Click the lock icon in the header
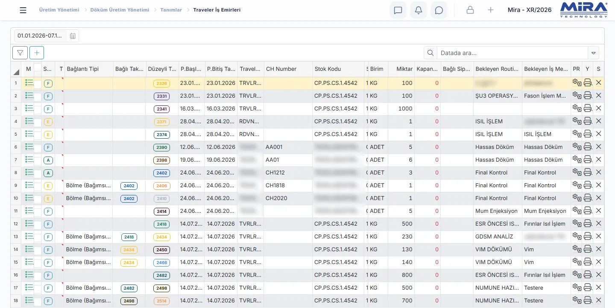Viewport: 615px width, 308px height. [x=470, y=10]
